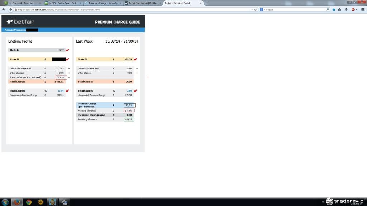Click the red checkmark beside Markets
The width and height of the screenshot is (367, 206).
67,50
